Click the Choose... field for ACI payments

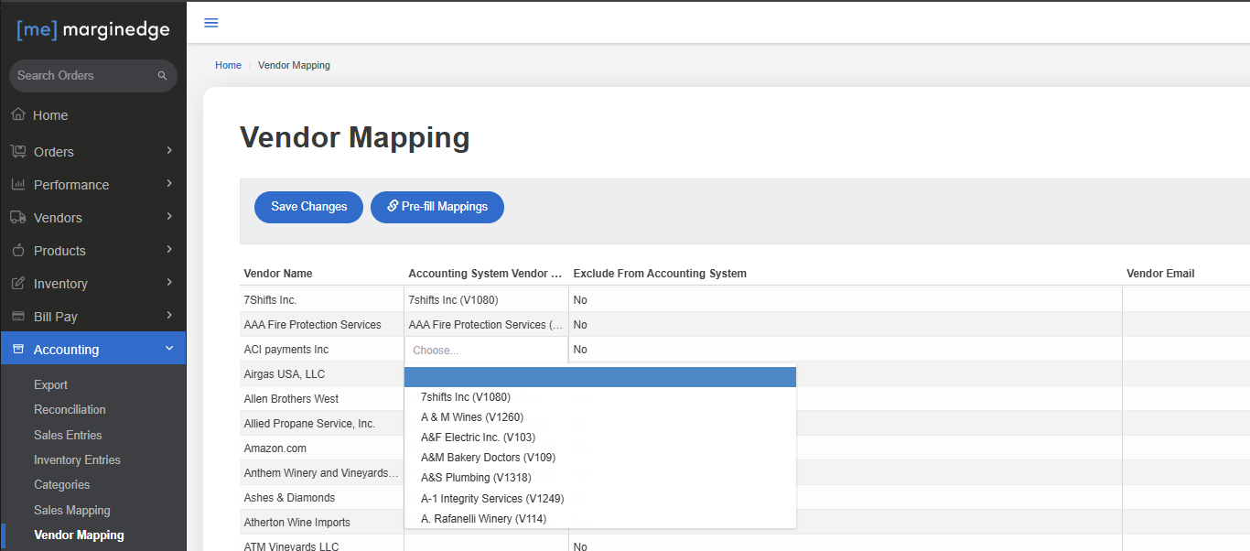pos(486,350)
